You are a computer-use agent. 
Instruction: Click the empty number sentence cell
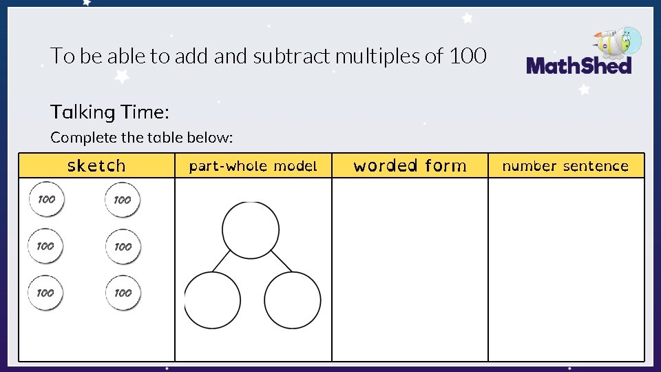pos(566,269)
